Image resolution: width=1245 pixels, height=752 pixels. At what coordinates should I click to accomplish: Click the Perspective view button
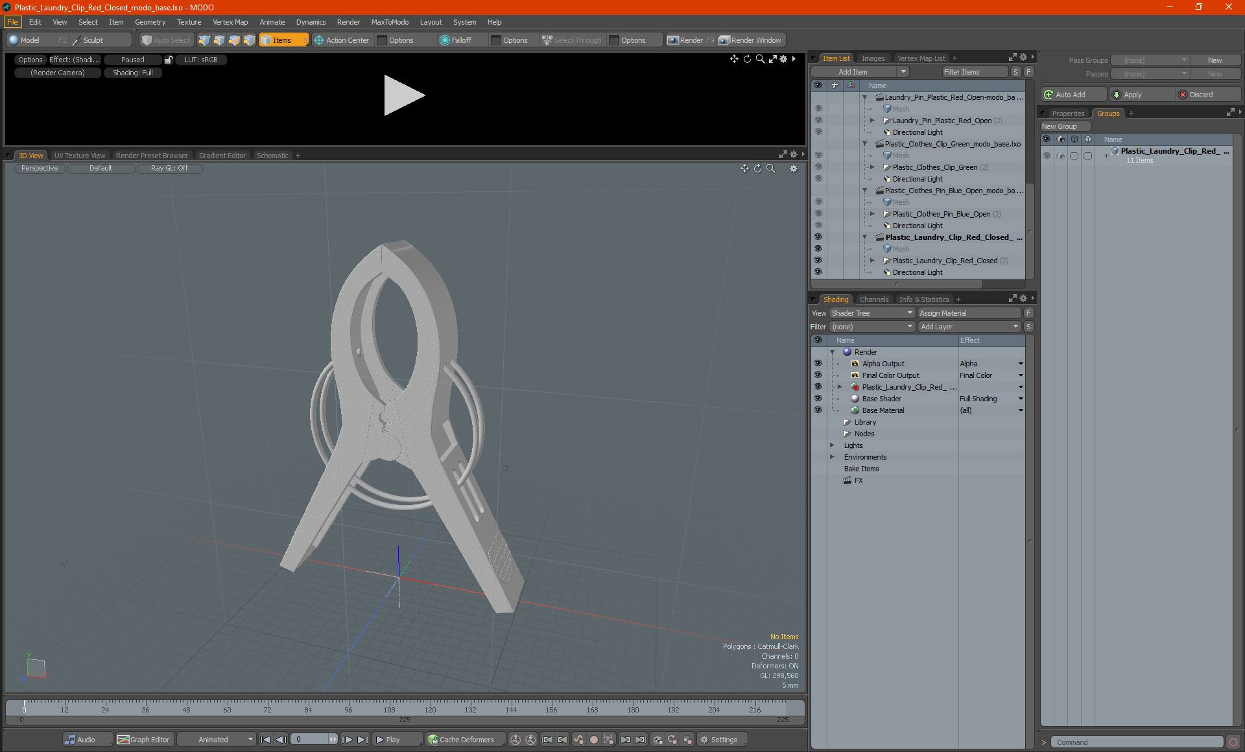pyautogui.click(x=40, y=168)
